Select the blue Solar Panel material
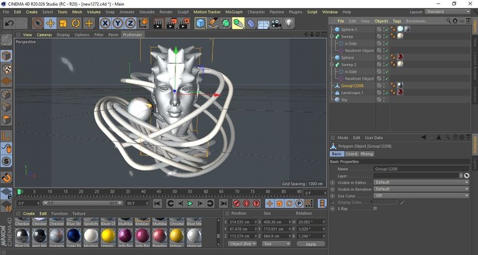This screenshot has height=255, width=478. (x=74, y=236)
